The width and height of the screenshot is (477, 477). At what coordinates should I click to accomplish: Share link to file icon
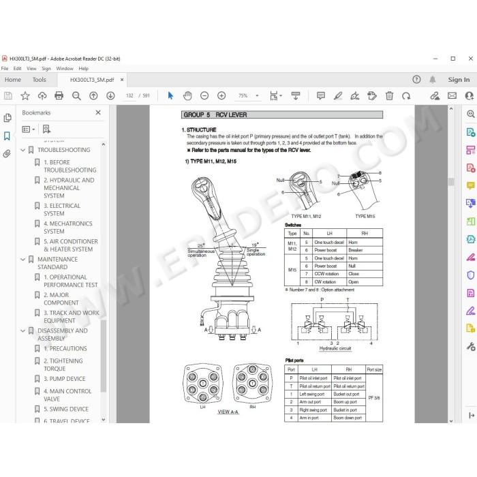[x=435, y=96]
